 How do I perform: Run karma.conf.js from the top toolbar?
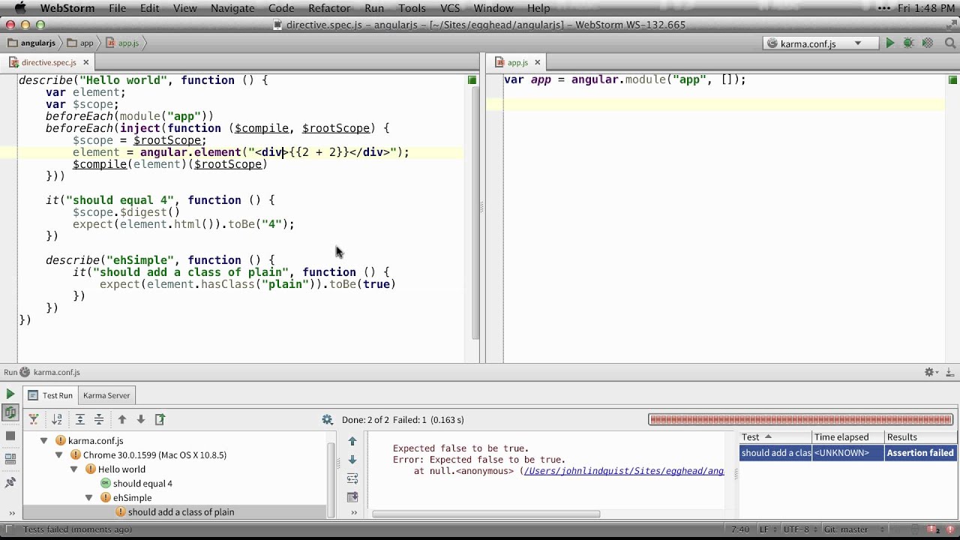pyautogui.click(x=889, y=43)
